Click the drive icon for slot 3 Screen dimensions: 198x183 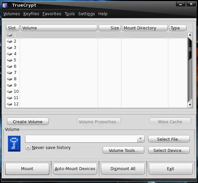pyautogui.click(x=10, y=48)
